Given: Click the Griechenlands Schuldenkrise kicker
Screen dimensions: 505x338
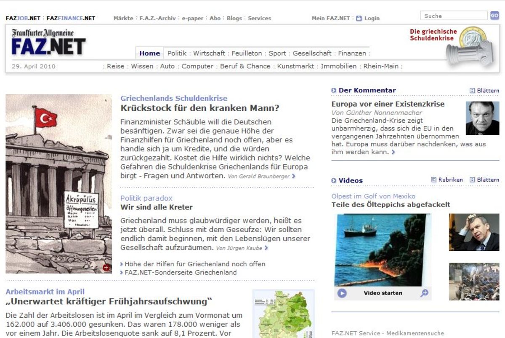Looking at the screenshot, I should [x=174, y=98].
